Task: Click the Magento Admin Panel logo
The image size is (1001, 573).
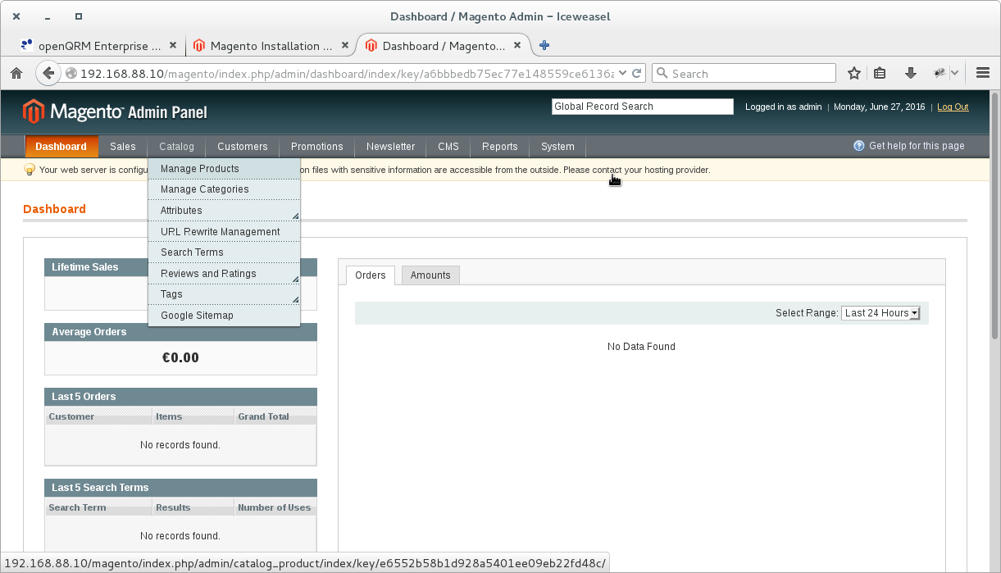Action: click(115, 111)
